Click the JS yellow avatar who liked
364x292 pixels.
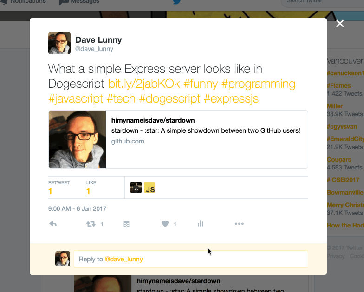click(x=149, y=188)
